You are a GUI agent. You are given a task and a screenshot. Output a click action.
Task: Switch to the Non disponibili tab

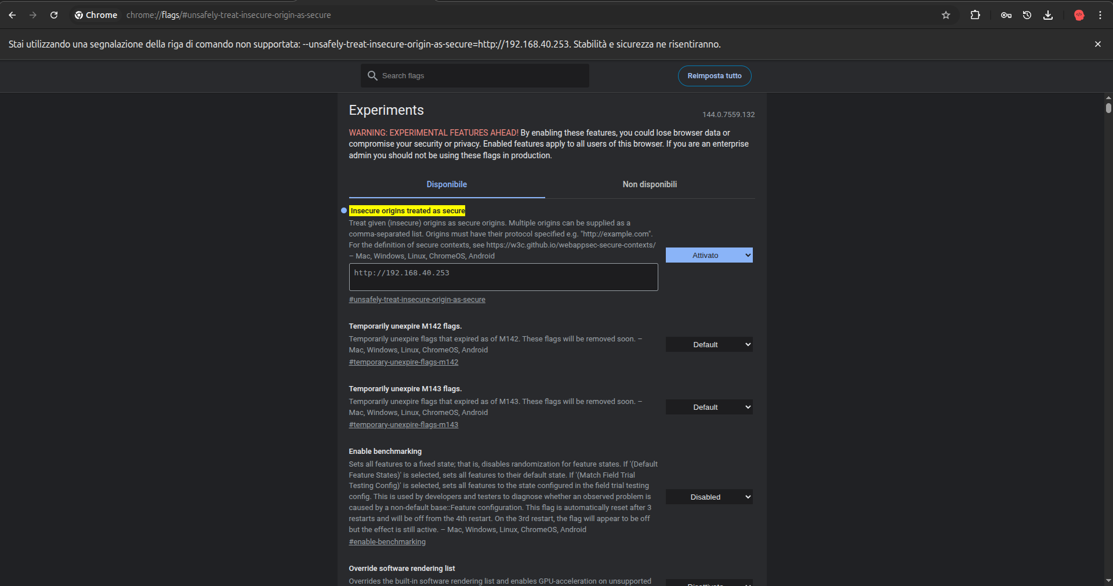pyautogui.click(x=650, y=184)
